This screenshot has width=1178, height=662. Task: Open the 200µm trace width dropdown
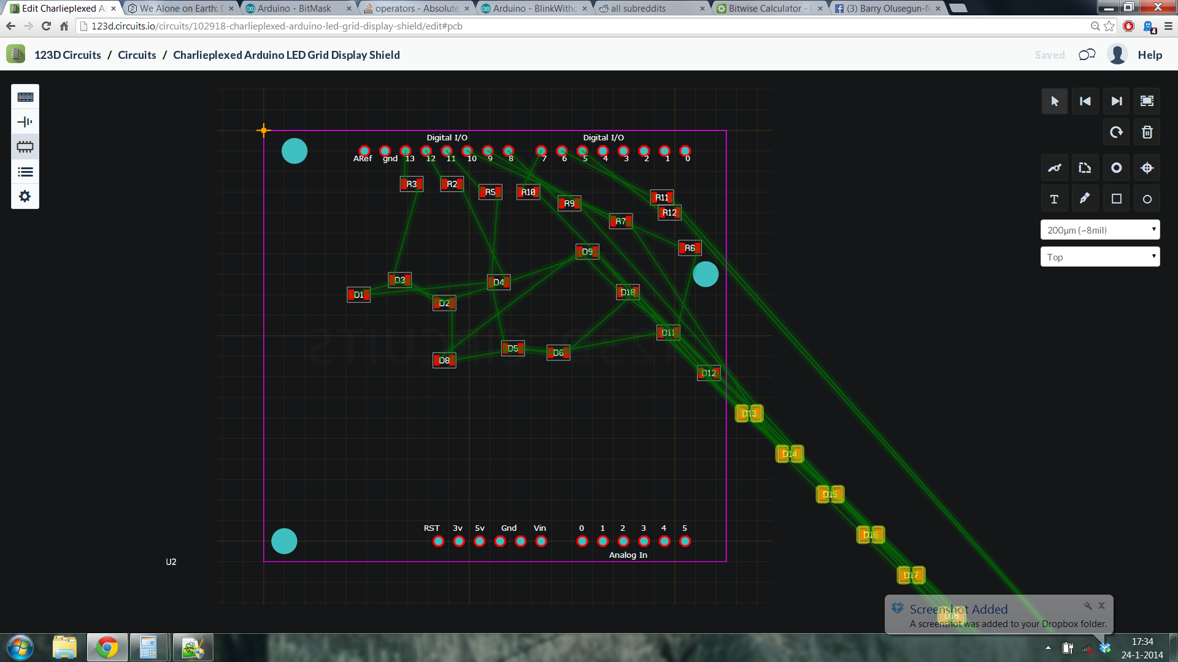(x=1100, y=229)
